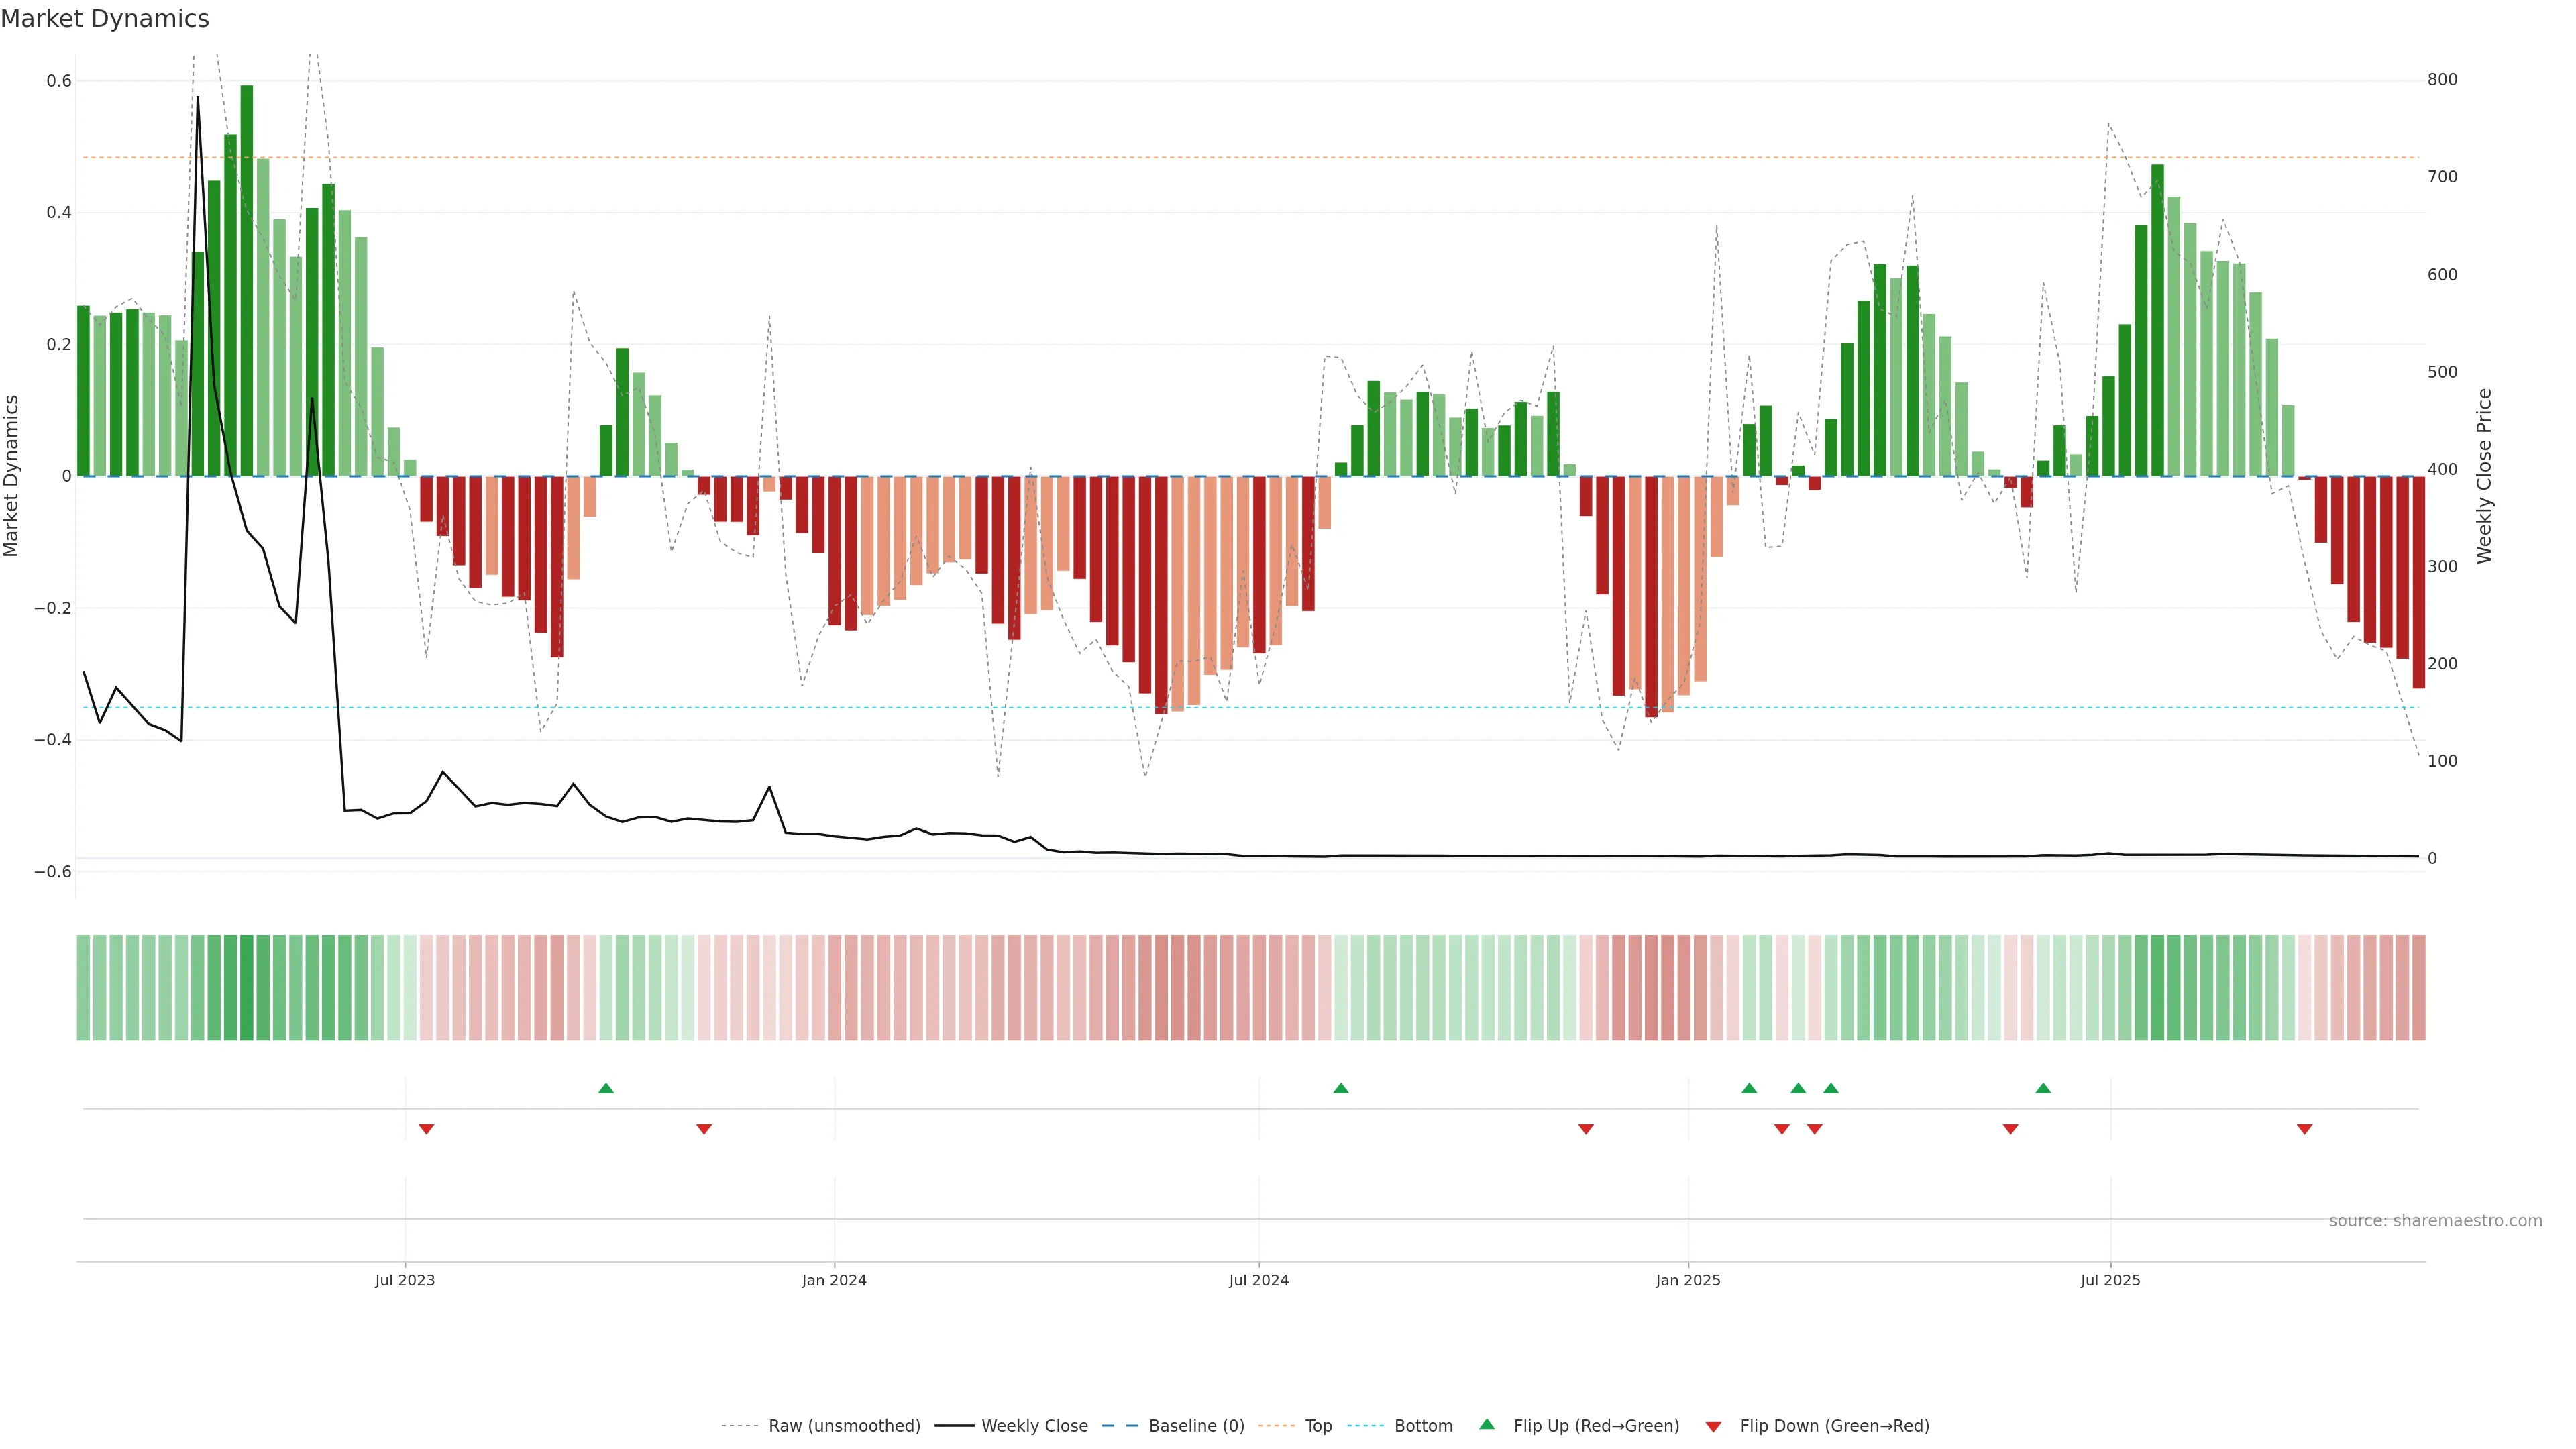The height and width of the screenshot is (1449, 2576).
Task: Click the rightmost red cell in the heatmap strip
Action: [x=2418, y=988]
